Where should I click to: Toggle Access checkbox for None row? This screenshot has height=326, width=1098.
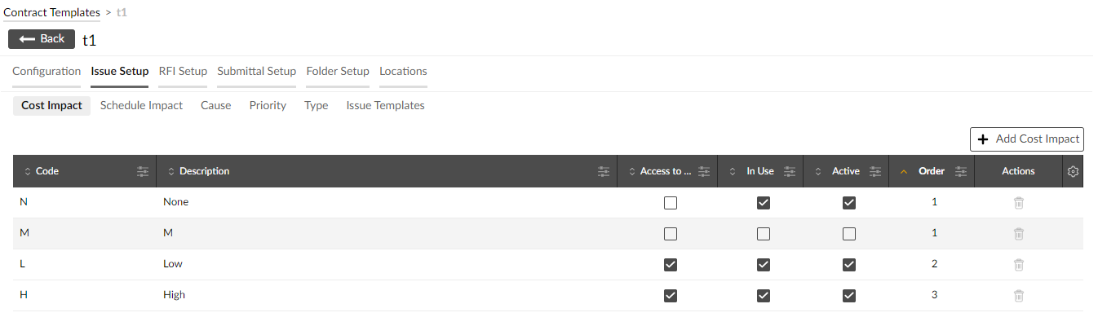click(671, 203)
